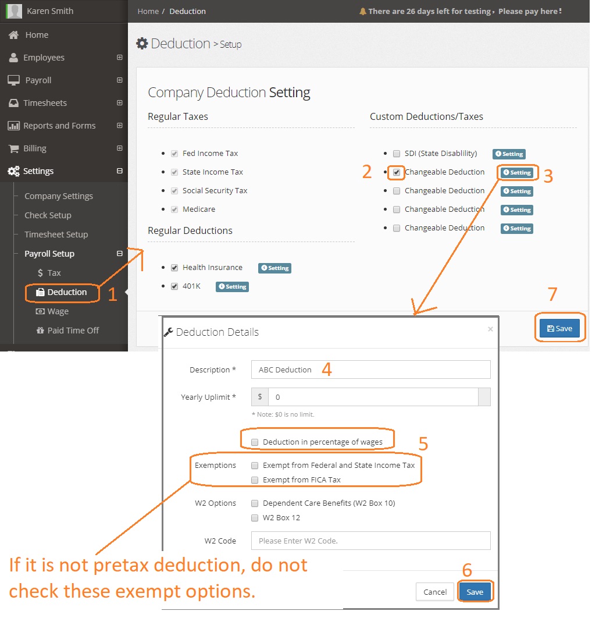Click the Employees person icon
592x625 pixels.
13,58
